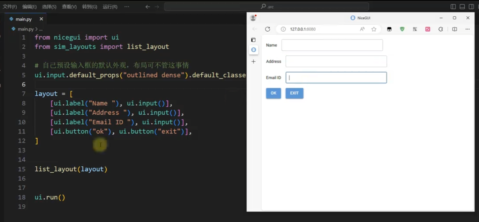Open the browser profile avatar

253,18
